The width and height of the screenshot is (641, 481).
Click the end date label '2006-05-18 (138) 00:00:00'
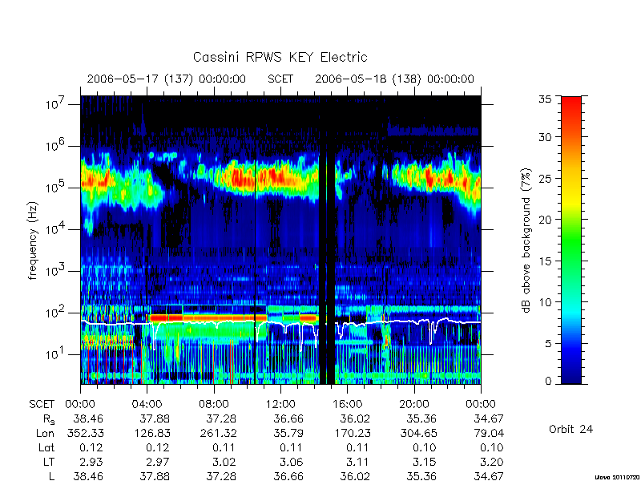pos(394,79)
